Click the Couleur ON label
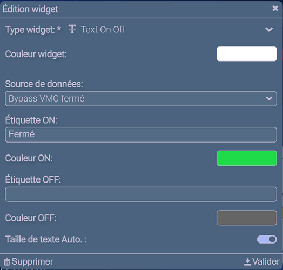The height and width of the screenshot is (270, 283). point(29,158)
